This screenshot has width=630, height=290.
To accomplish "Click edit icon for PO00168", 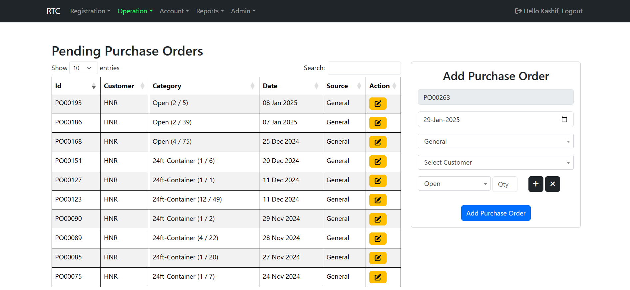I will pos(378,142).
